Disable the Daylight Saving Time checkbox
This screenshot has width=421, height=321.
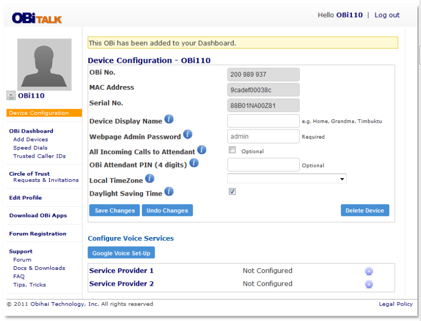[232, 191]
